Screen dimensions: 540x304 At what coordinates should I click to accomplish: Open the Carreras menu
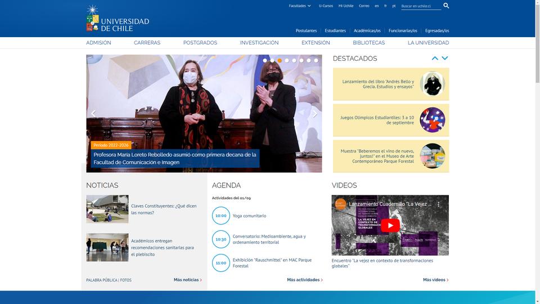point(147,43)
